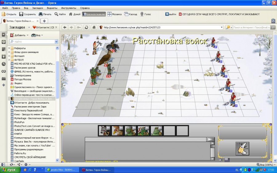Click the start battle fist-with-sword button
Screen dimensions: 277x173
pos(242,149)
